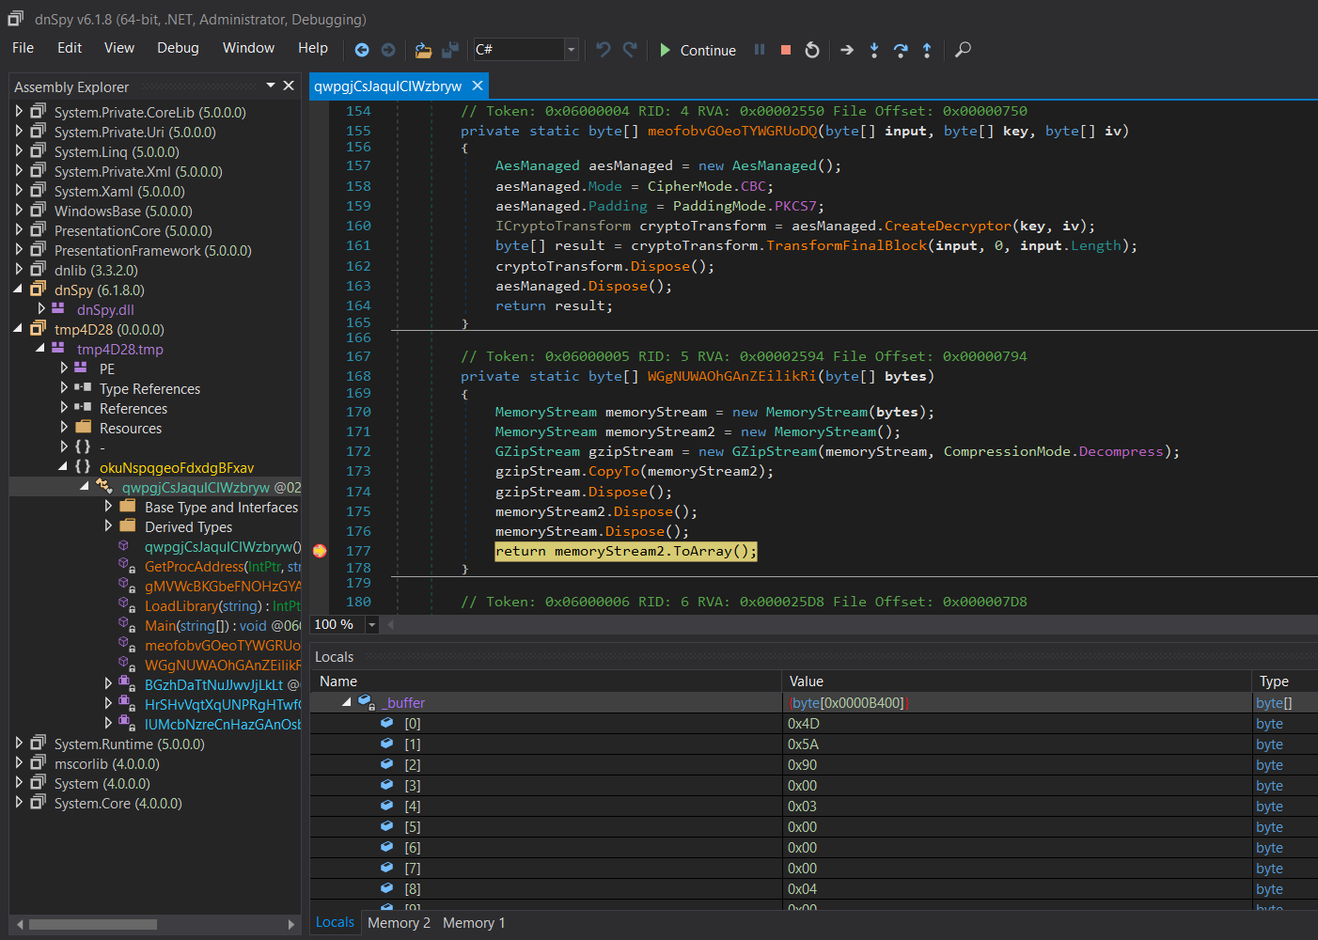The height and width of the screenshot is (940, 1318).
Task: Open the 100 % zoom dropdown
Action: (x=372, y=625)
